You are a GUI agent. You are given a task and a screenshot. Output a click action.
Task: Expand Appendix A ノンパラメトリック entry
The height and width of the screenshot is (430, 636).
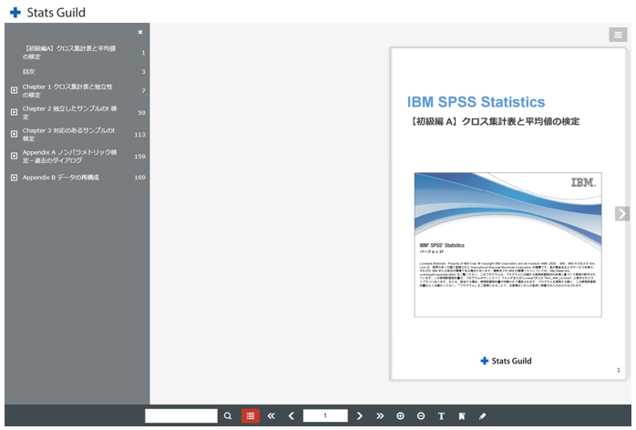point(15,156)
